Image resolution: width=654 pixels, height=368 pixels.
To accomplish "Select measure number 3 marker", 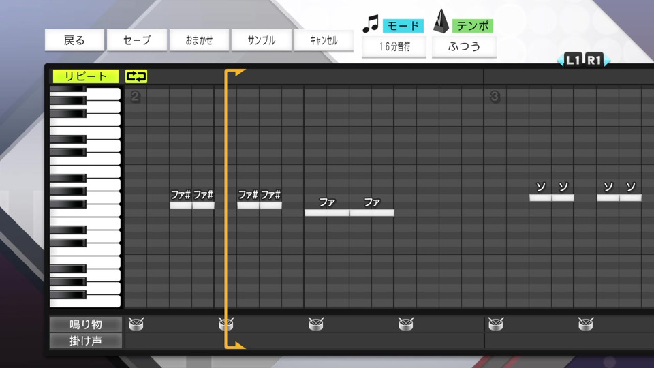I will click(495, 97).
